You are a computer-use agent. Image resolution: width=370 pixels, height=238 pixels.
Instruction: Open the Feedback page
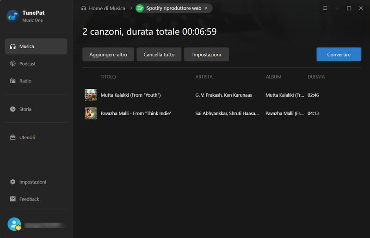coord(36,199)
